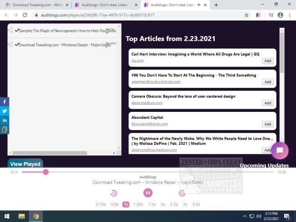Pause the audio playback
296x222 pixels.
(x=148, y=193)
